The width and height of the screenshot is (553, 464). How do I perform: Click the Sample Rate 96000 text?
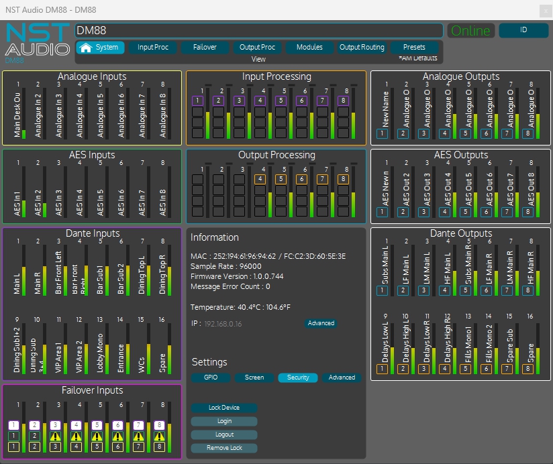click(226, 266)
